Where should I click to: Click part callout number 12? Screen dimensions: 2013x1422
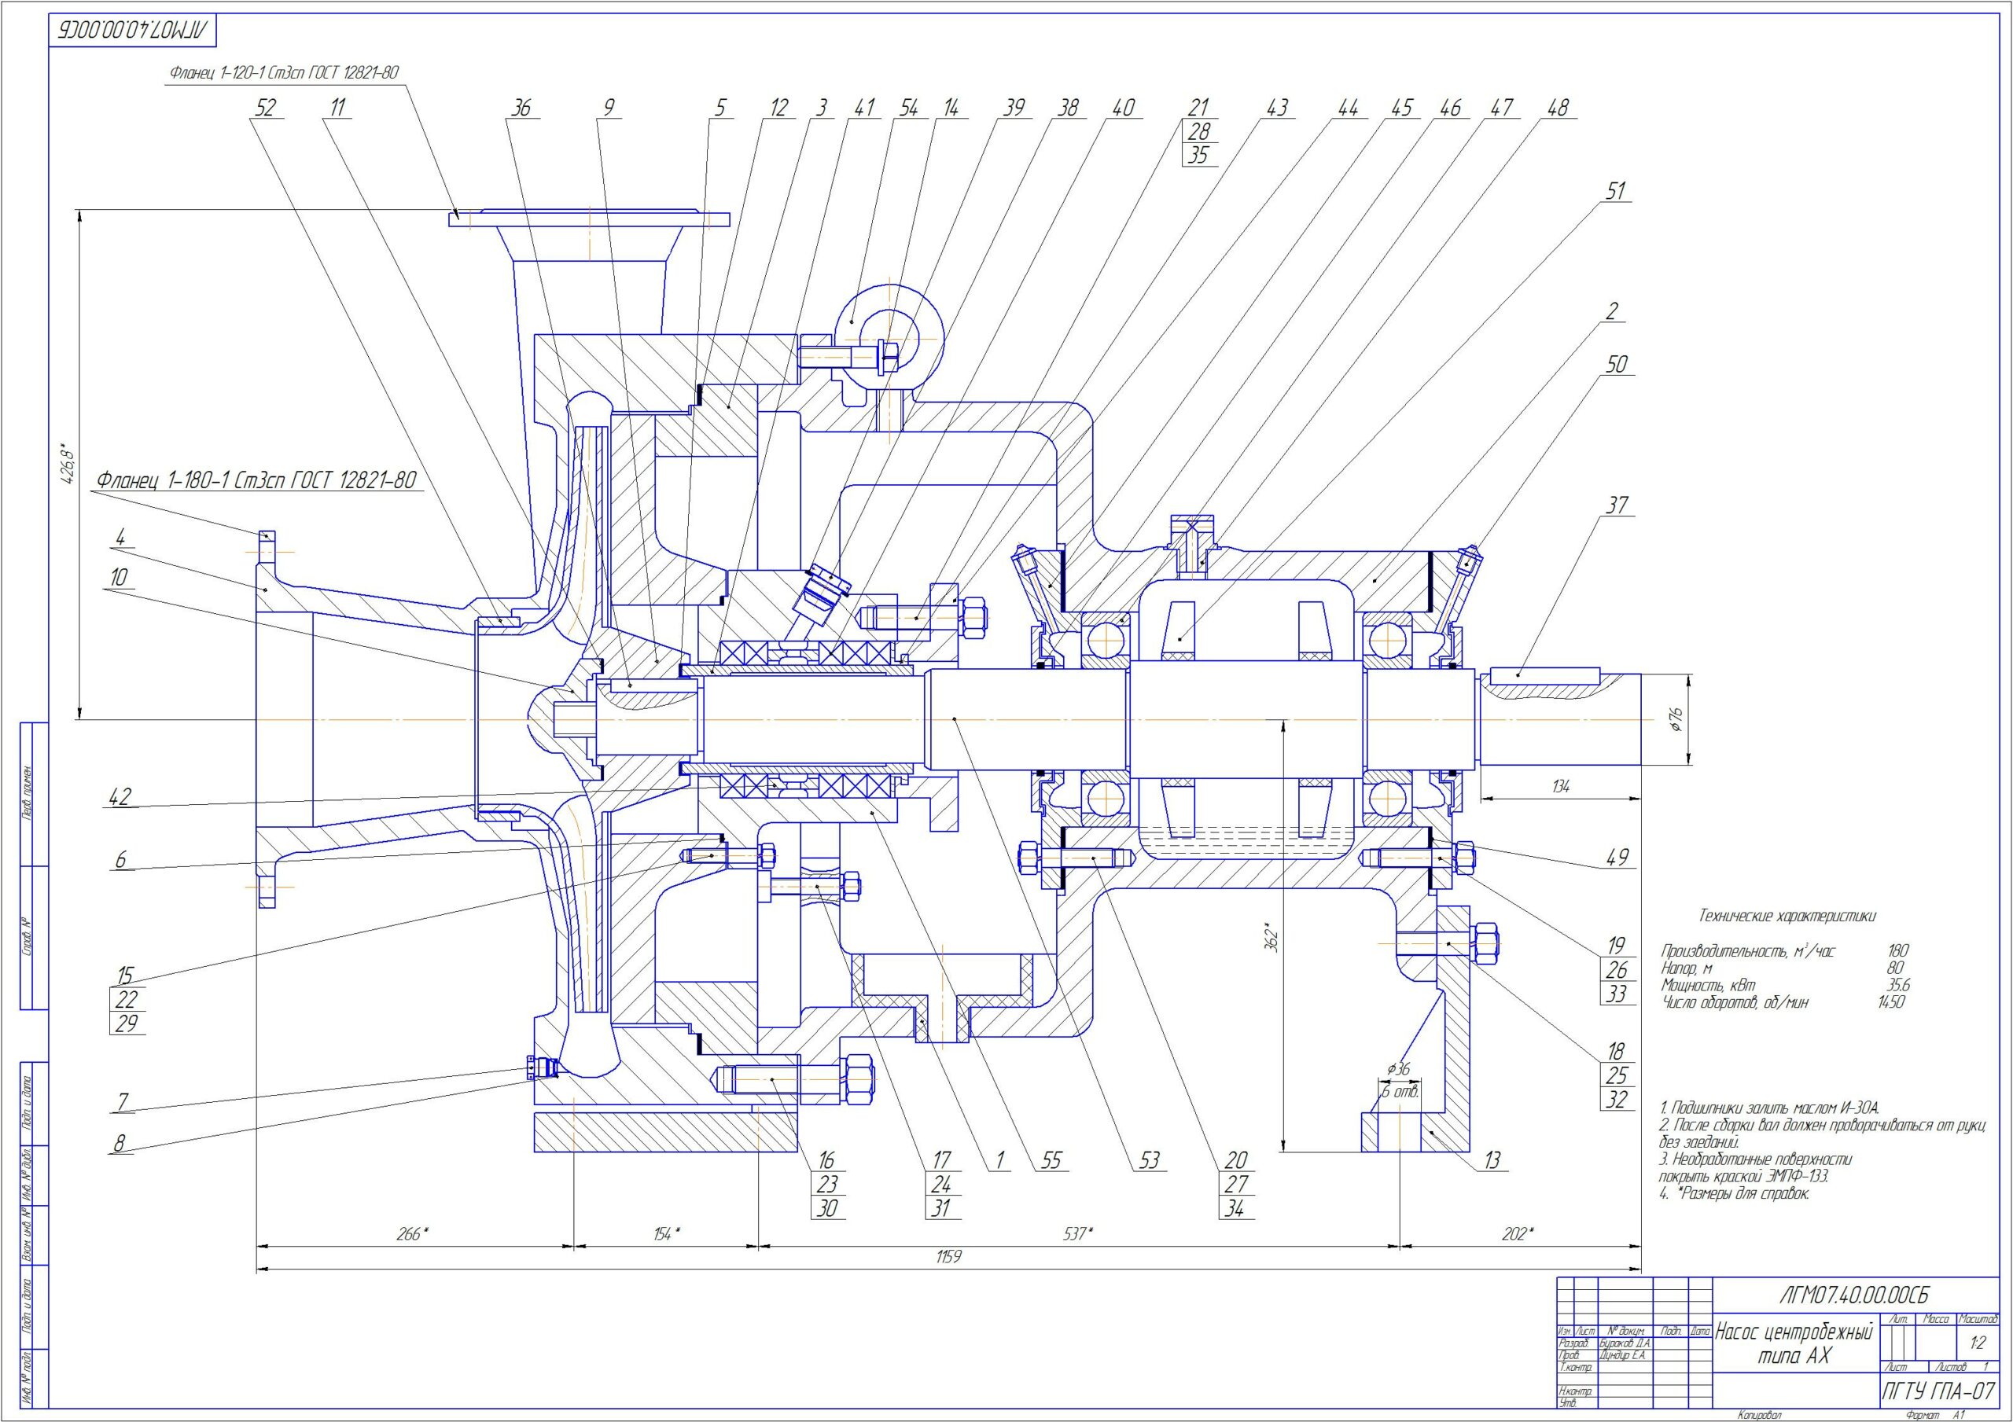778,107
